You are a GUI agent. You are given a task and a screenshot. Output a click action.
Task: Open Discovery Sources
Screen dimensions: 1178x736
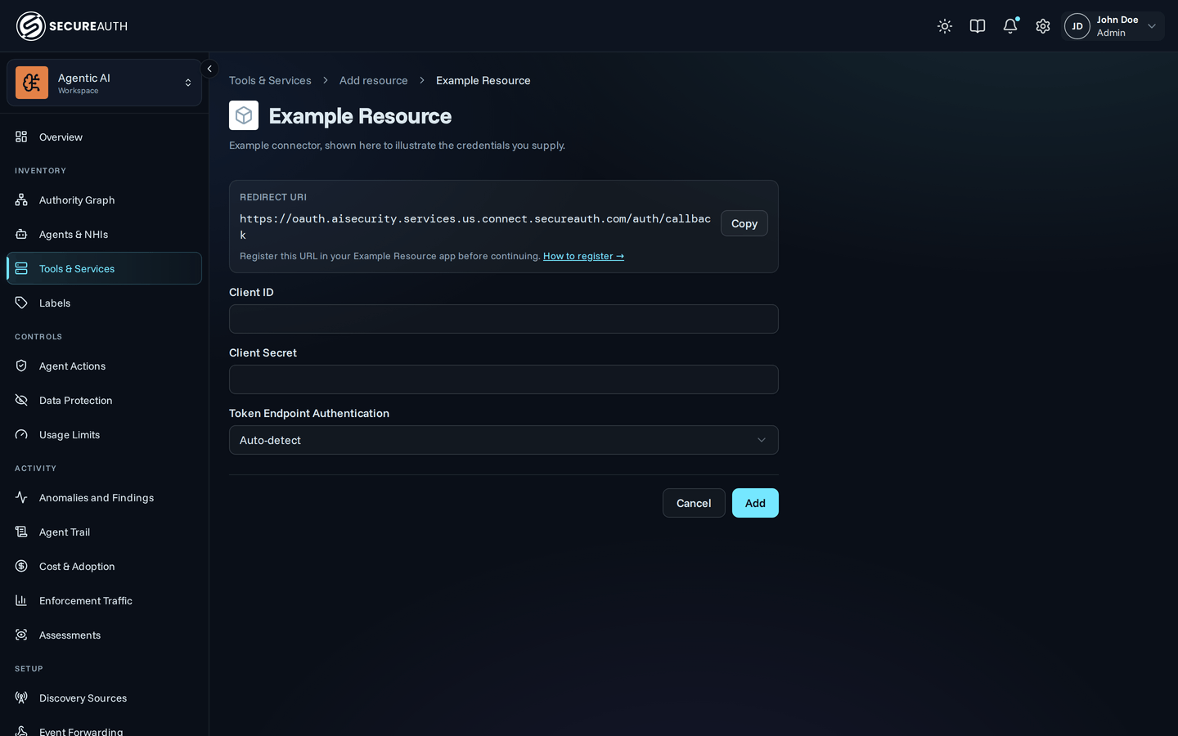pyautogui.click(x=104, y=698)
